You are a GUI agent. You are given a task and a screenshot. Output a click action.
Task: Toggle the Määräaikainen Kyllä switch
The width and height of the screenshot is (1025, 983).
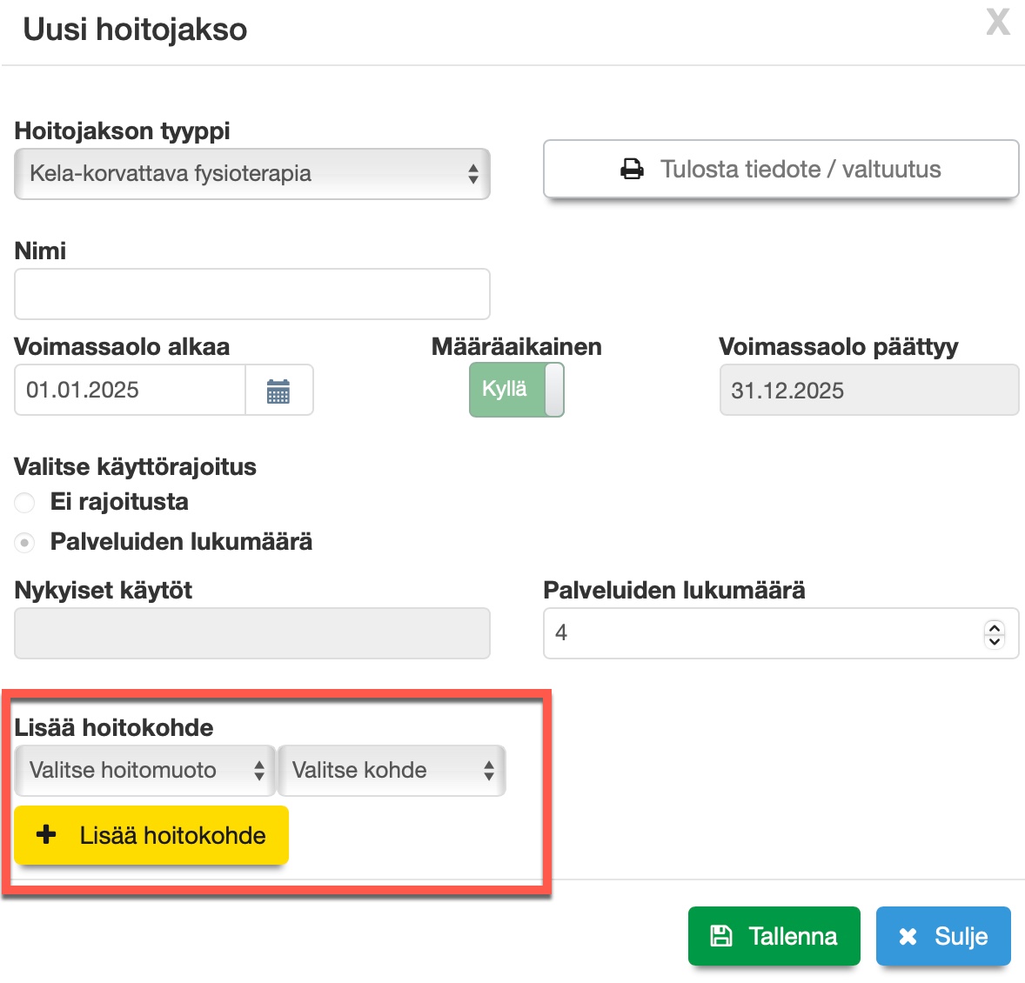click(517, 390)
